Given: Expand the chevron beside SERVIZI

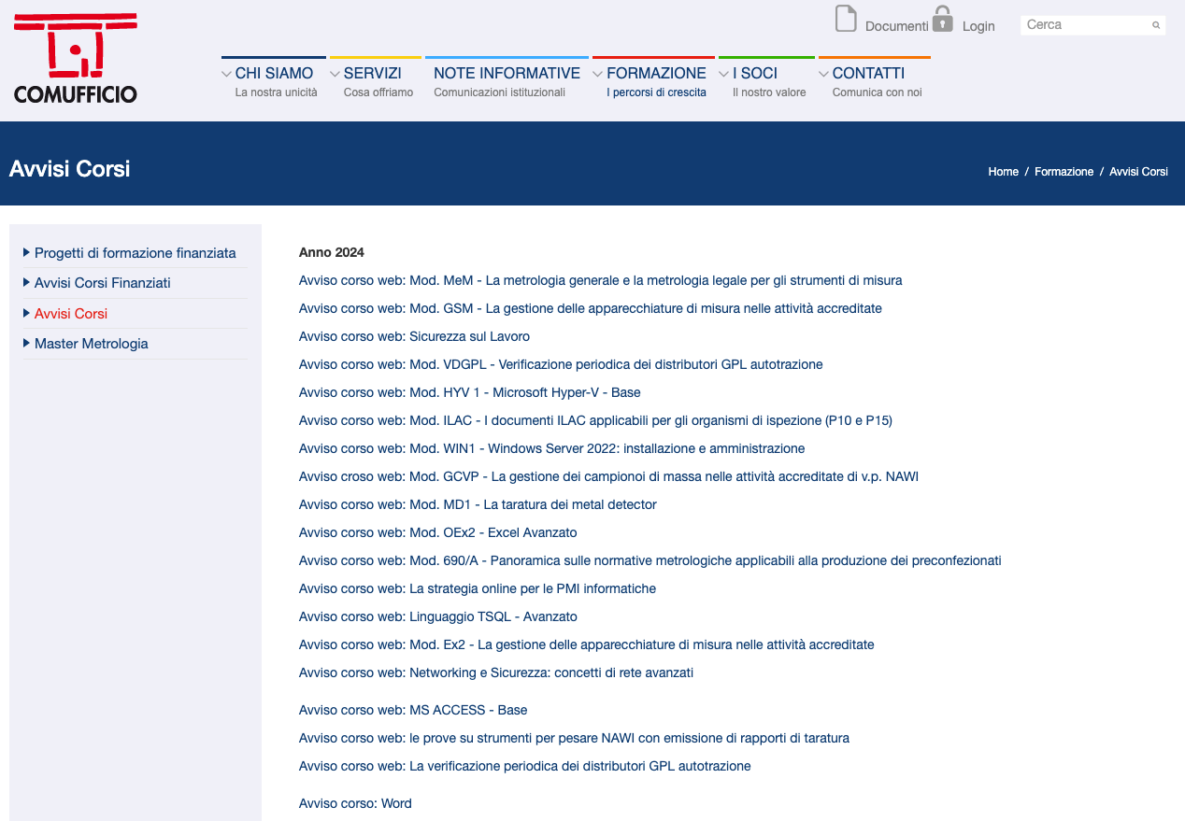Looking at the screenshot, I should click(x=335, y=74).
